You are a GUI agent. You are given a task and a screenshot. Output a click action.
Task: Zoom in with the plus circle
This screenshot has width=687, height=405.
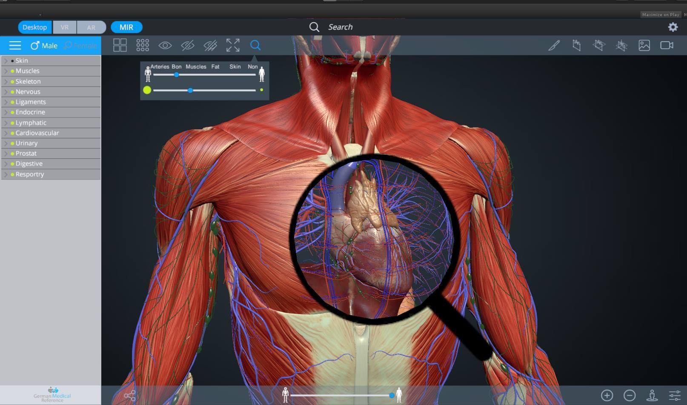tap(607, 396)
